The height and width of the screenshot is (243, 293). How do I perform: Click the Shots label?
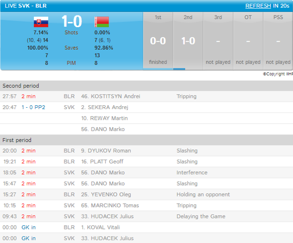coord(71,32)
